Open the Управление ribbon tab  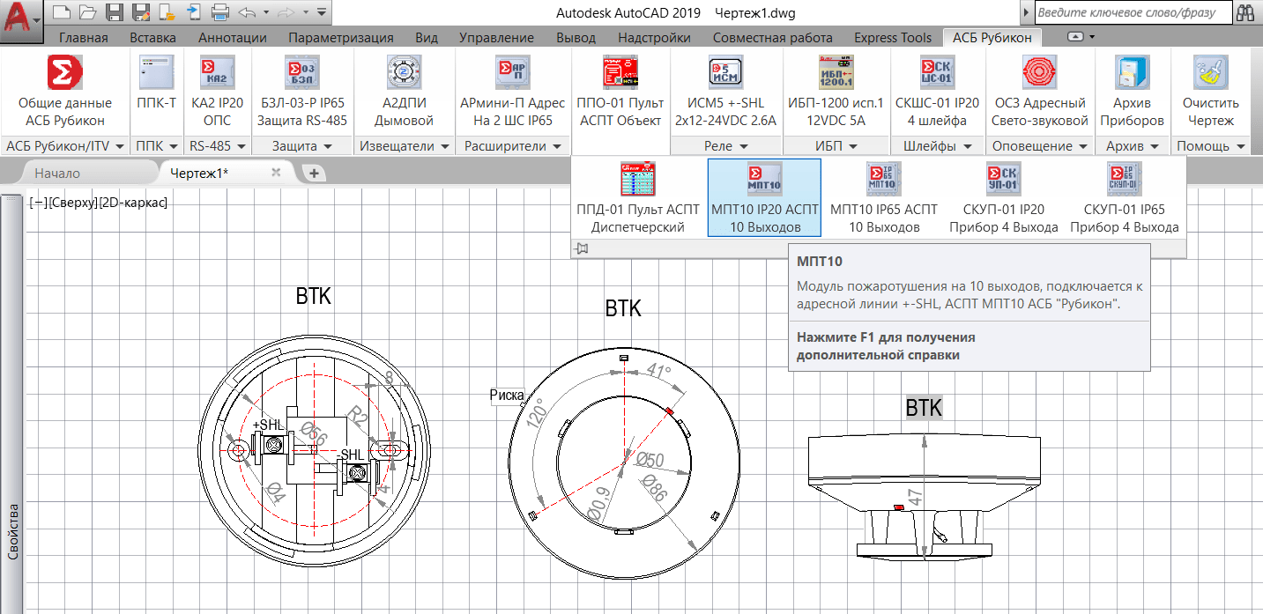pos(496,37)
